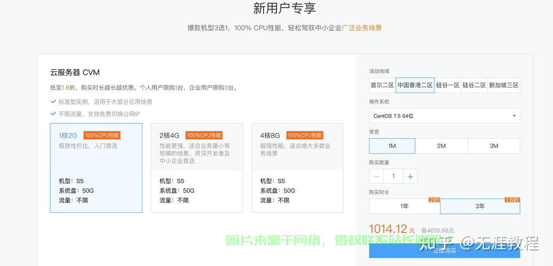
Task: Click the 带宽 label
Action: point(374,132)
